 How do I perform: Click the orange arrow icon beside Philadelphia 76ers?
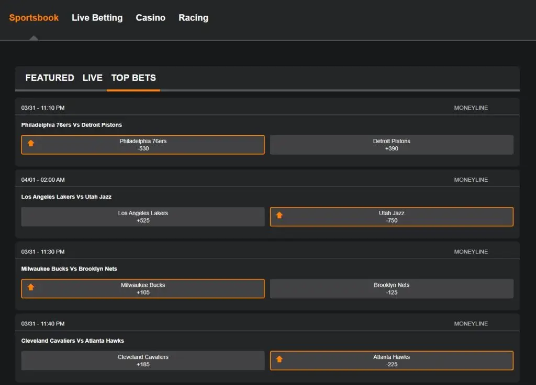click(x=31, y=143)
